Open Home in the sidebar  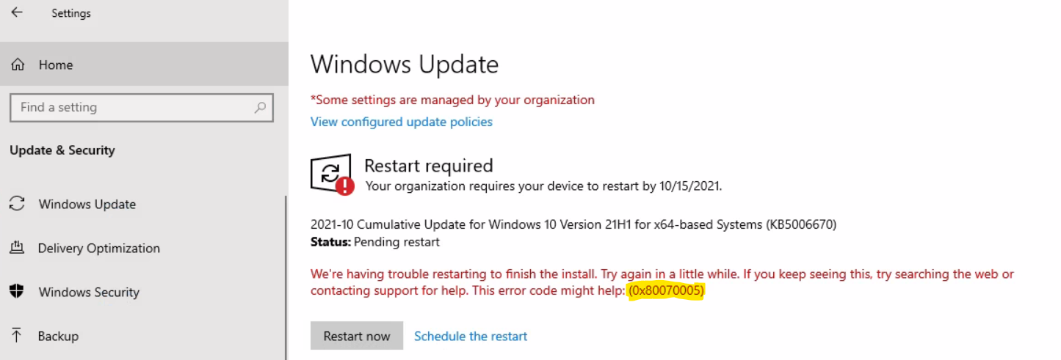coord(144,65)
